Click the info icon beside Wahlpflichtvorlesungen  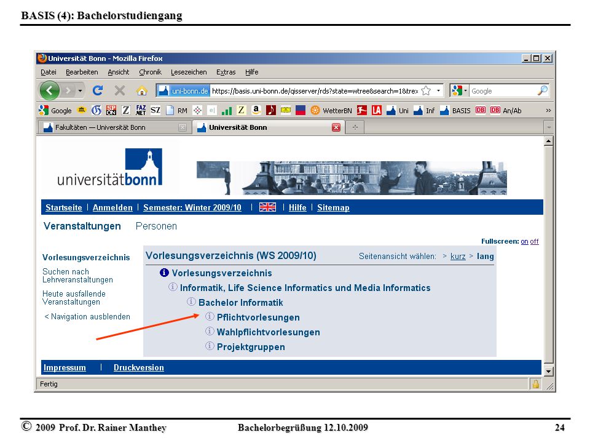coord(210,331)
